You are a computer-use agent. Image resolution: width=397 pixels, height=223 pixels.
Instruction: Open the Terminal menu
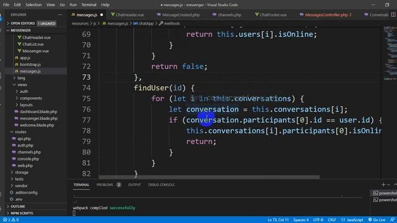89,5
